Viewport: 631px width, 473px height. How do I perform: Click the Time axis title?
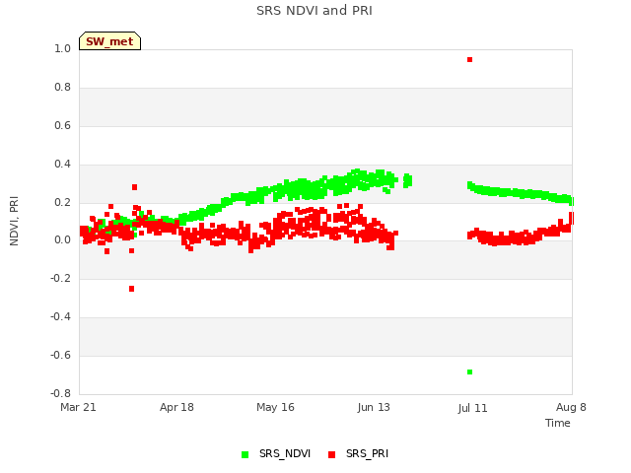tap(558, 423)
